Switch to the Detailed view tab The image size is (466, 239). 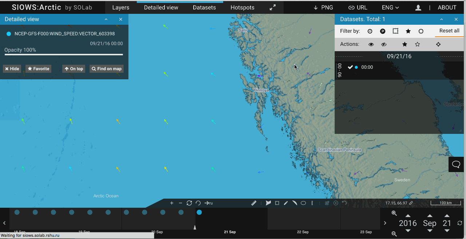click(x=161, y=7)
